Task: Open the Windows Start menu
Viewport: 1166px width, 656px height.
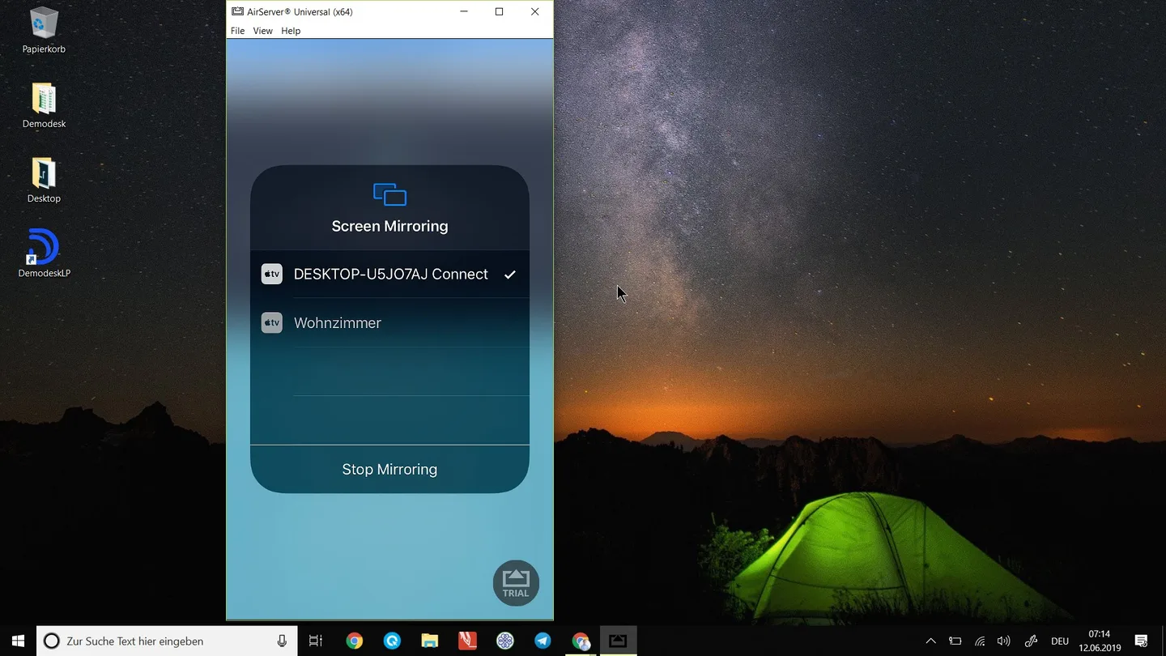Action: 18,641
